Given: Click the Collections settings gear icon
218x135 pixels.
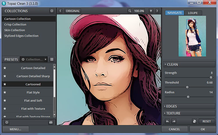Looking at the screenshot, I should tap(52, 11).
